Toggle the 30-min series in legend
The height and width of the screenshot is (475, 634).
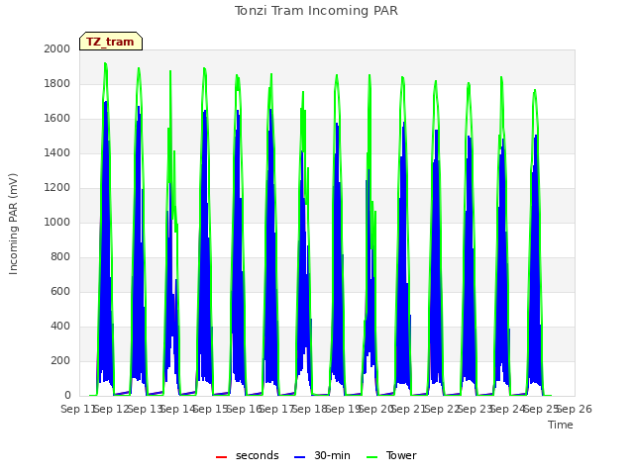pyautogui.click(x=322, y=455)
